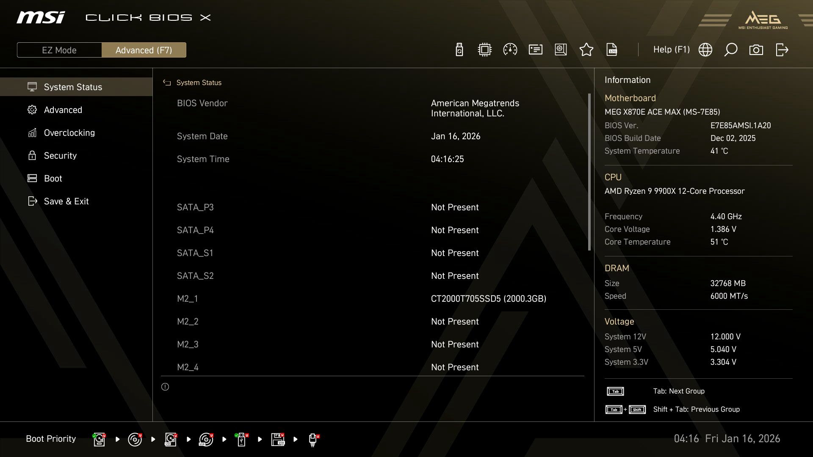Switch to EZ Mode
Viewport: 813px width, 457px height.
pos(59,50)
